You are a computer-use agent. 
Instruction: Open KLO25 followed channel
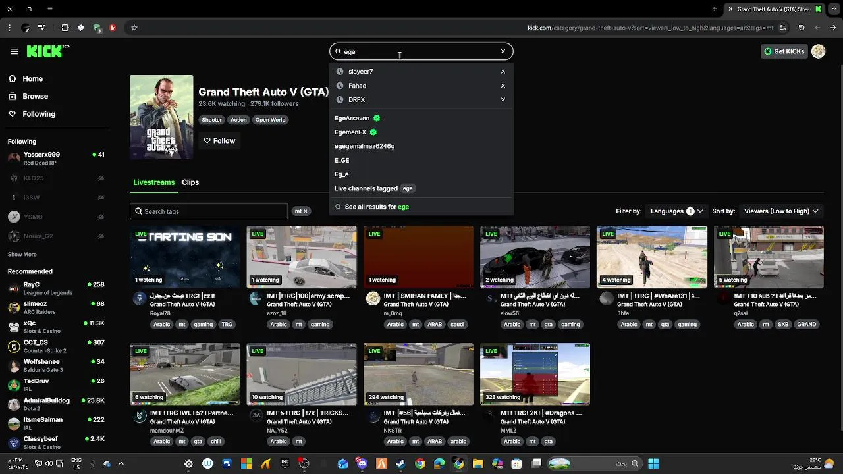[x=56, y=178]
